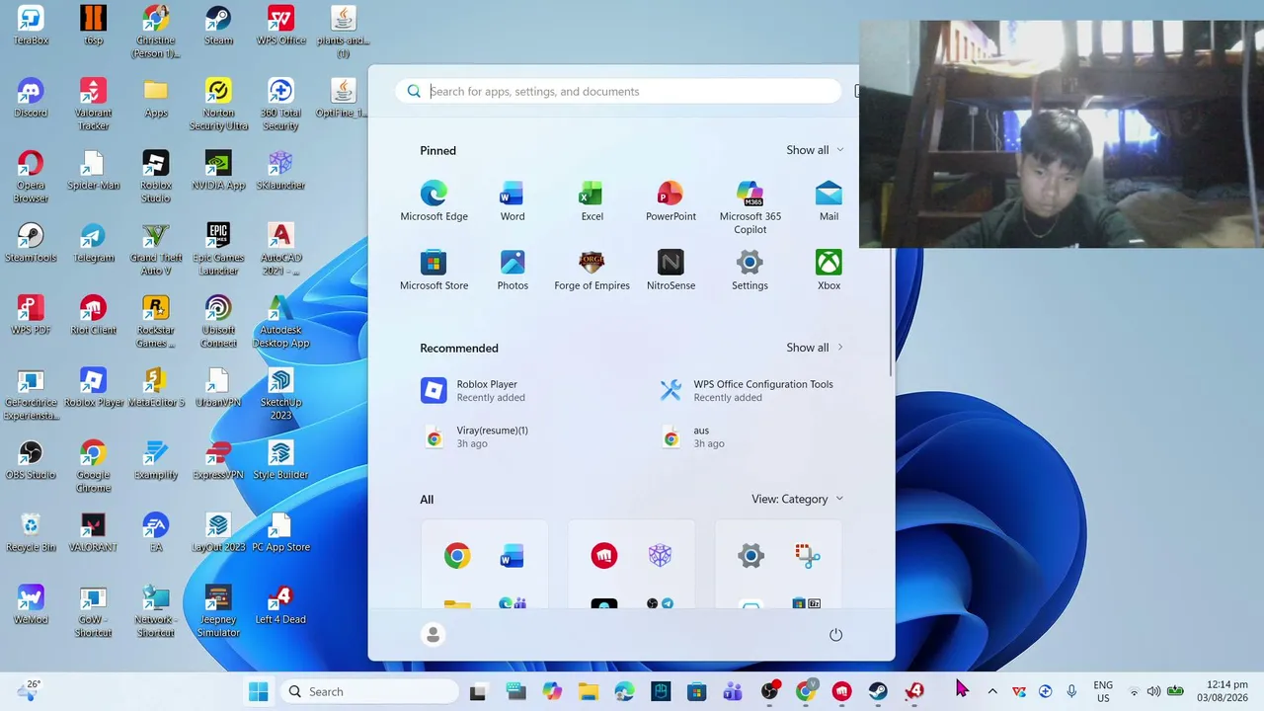Image resolution: width=1264 pixels, height=711 pixels.
Task: Open the pinned Mail app
Action: (829, 200)
